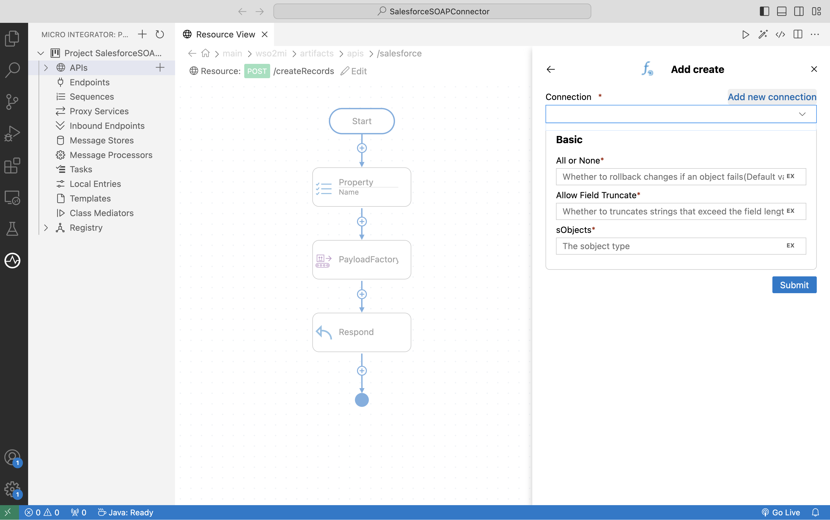This screenshot has height=520, width=830.
Task: Click the sObjects input field
Action: [x=681, y=246]
